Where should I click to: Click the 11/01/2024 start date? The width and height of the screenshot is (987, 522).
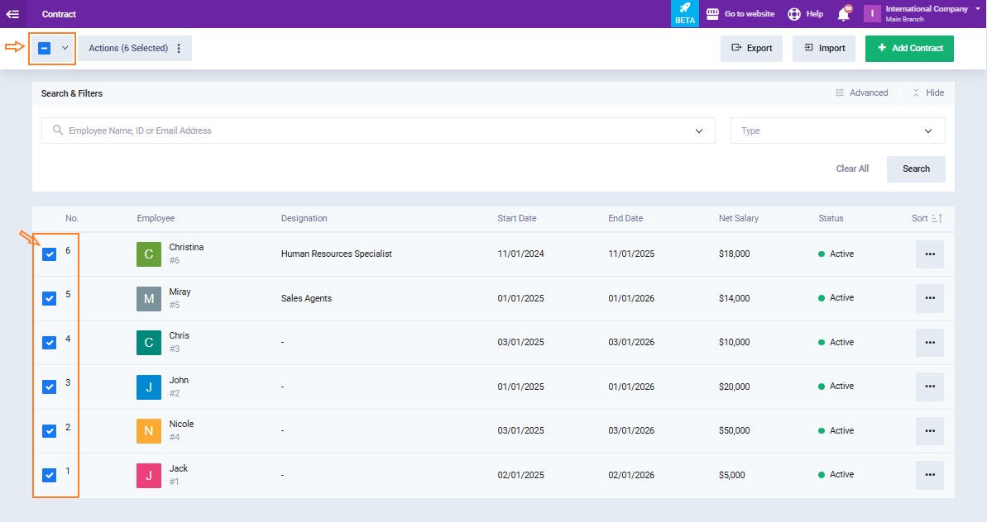click(x=520, y=254)
